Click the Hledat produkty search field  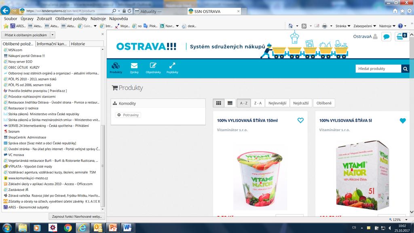click(x=378, y=69)
